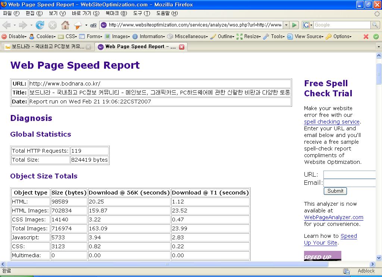
Task: Open the Options dropdown menu
Action: coord(339,37)
